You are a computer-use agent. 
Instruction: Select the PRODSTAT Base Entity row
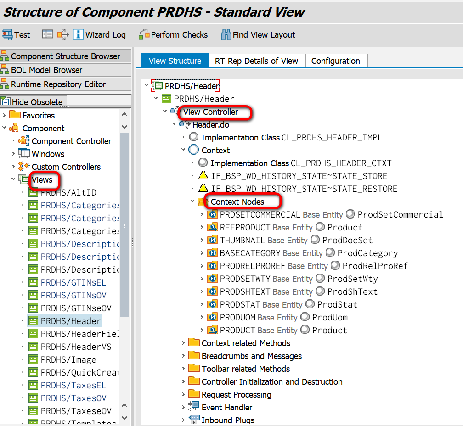coord(282,304)
